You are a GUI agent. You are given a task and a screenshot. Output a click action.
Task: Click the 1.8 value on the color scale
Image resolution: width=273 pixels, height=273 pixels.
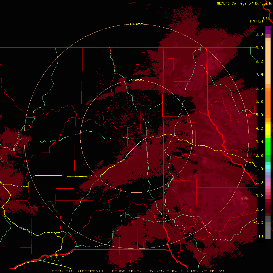259,169
